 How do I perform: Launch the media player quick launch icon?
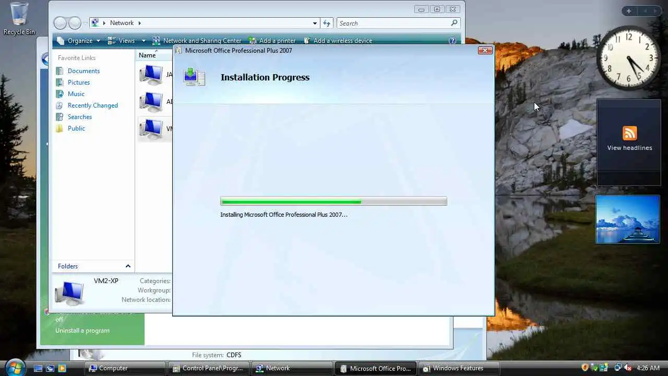coord(62,368)
